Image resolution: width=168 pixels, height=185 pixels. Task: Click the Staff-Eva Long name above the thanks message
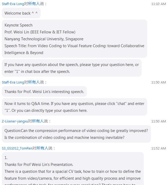13,82
